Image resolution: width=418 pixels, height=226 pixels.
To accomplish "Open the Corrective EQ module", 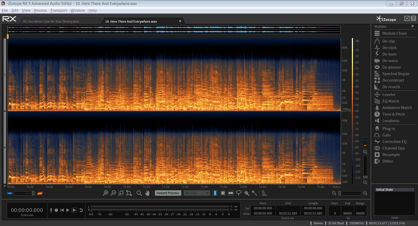I will (x=394, y=142).
